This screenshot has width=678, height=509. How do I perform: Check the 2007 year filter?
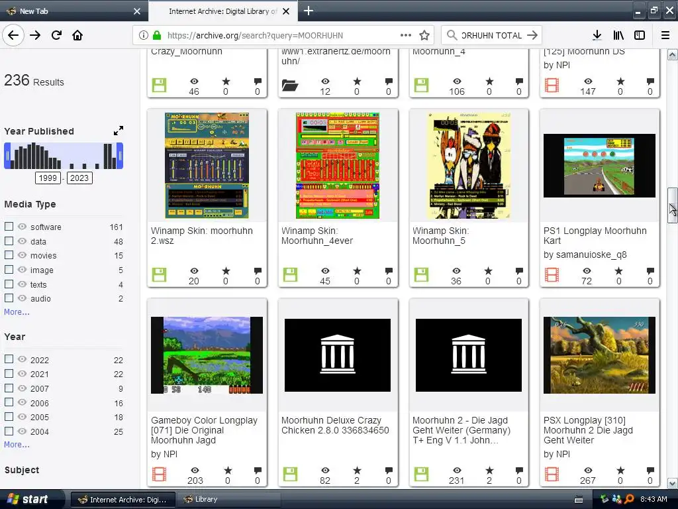[9, 388]
